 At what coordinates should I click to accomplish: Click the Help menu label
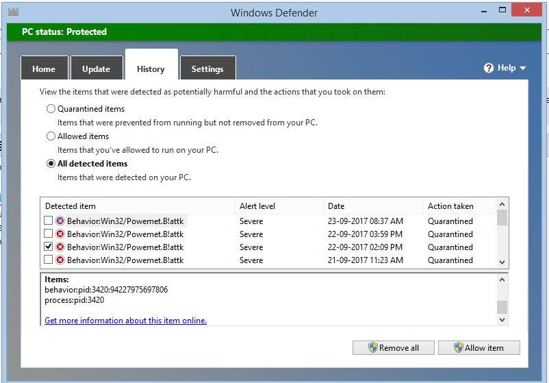(507, 68)
